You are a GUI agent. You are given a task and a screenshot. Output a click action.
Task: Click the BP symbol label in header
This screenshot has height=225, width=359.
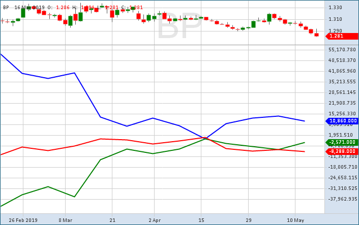tap(6, 8)
